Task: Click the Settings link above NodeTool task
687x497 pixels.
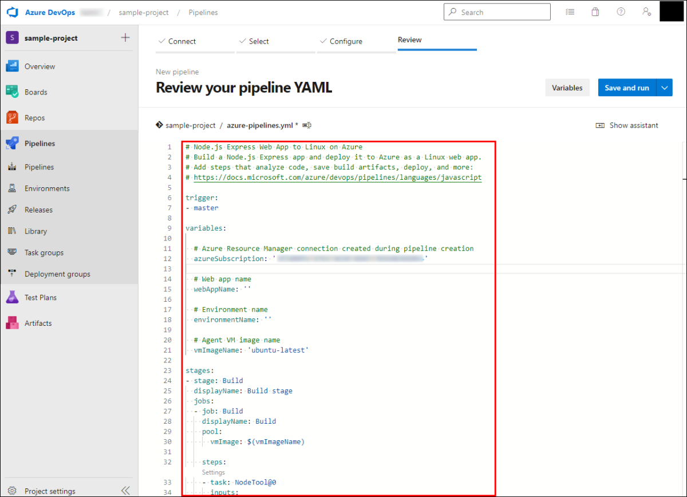Action: pos(213,472)
